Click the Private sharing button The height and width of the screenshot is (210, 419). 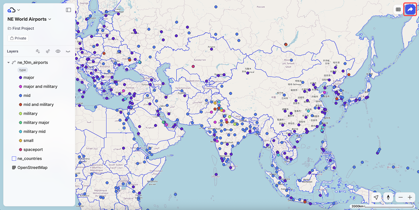tap(18, 38)
